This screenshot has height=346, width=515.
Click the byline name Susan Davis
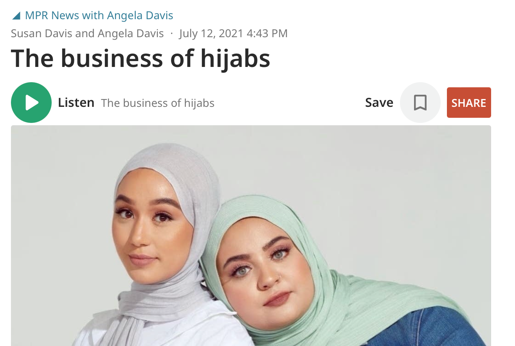click(41, 34)
